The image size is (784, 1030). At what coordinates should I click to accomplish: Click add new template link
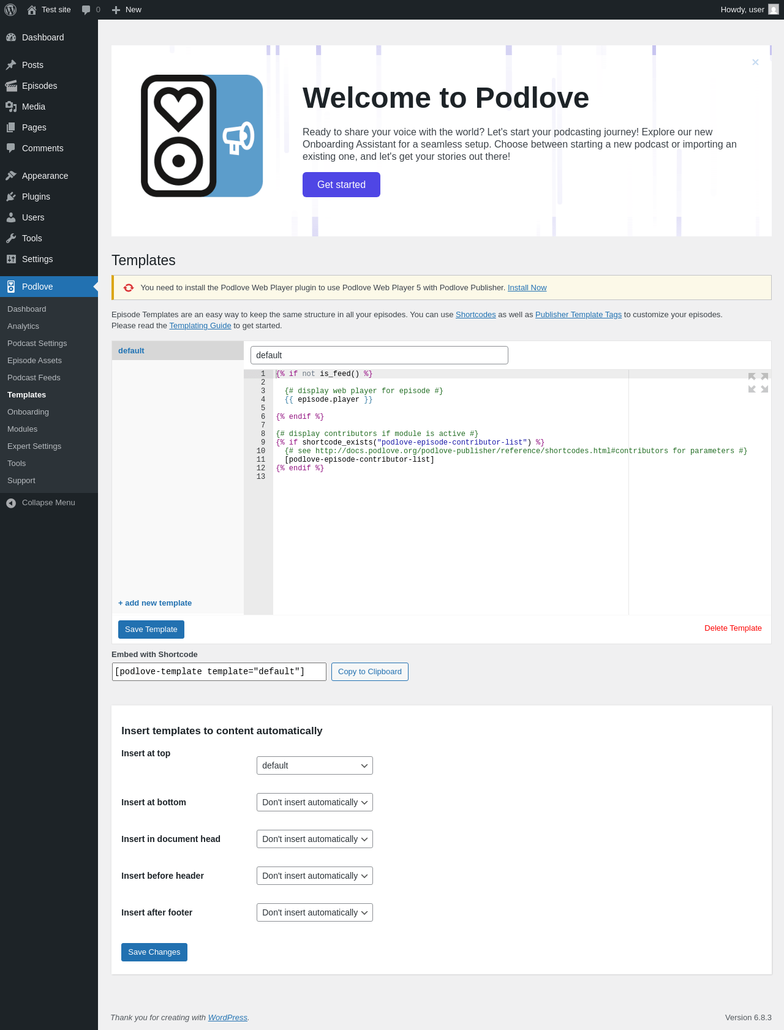pyautogui.click(x=155, y=603)
